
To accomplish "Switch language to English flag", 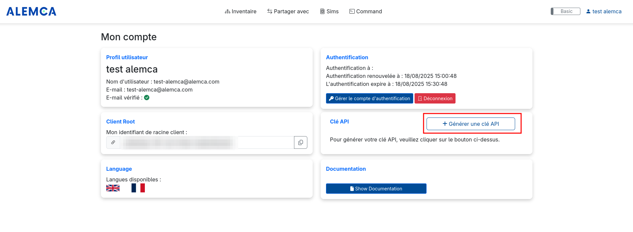I will tap(113, 188).
